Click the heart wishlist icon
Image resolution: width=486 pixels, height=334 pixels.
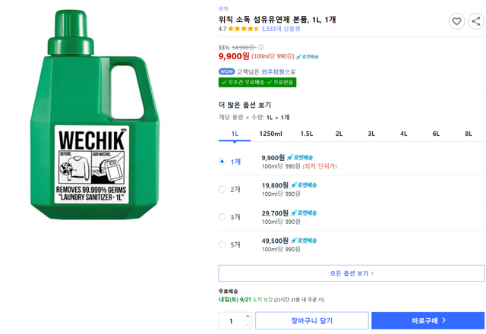(456, 21)
